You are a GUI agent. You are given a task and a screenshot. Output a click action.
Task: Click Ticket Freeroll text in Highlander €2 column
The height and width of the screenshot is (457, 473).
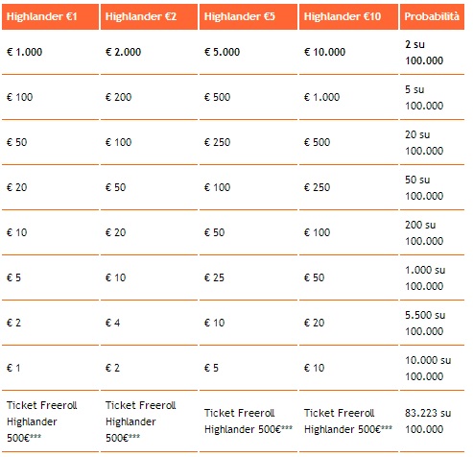[x=141, y=405]
